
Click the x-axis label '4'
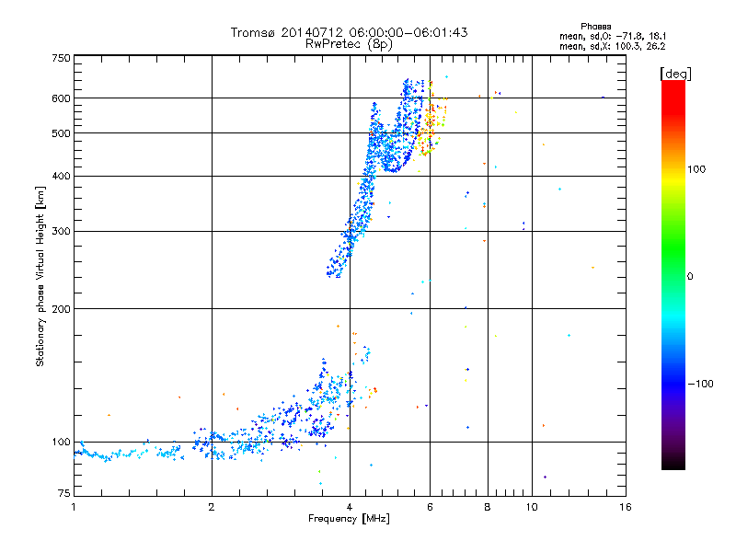pyautogui.click(x=350, y=507)
